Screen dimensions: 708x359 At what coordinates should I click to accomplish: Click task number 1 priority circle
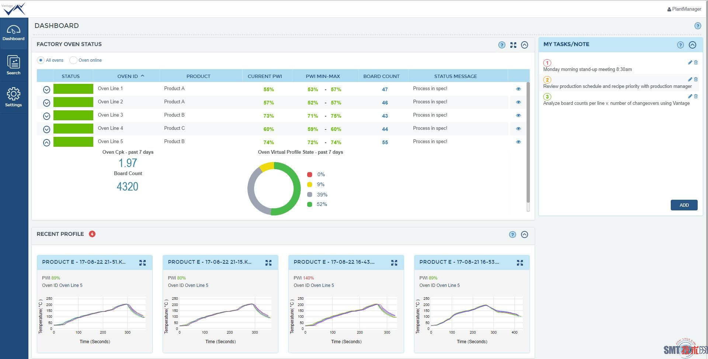[x=547, y=63]
